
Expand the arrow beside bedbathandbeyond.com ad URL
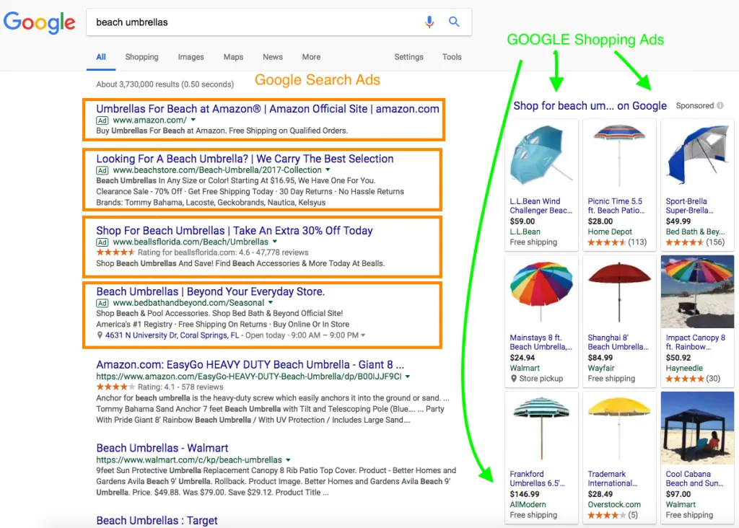click(x=270, y=302)
